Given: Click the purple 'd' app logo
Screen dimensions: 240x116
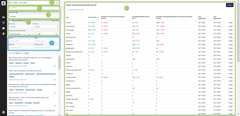Looking at the screenshot, I should click(x=3, y=4).
